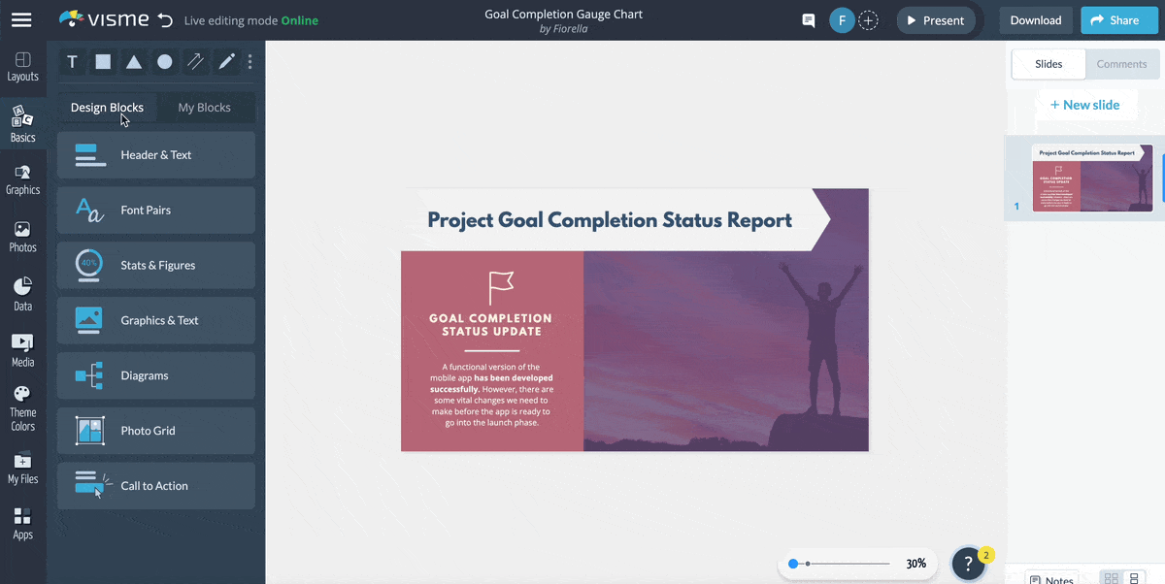
Task: Click the Download button
Action: tap(1035, 19)
